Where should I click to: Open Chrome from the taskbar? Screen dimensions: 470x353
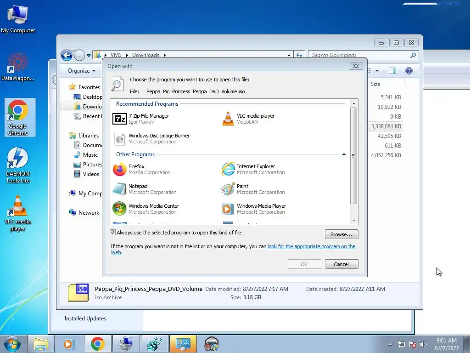(x=97, y=344)
